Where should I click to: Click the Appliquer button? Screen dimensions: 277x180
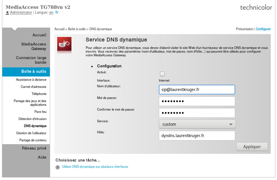click(x=252, y=147)
